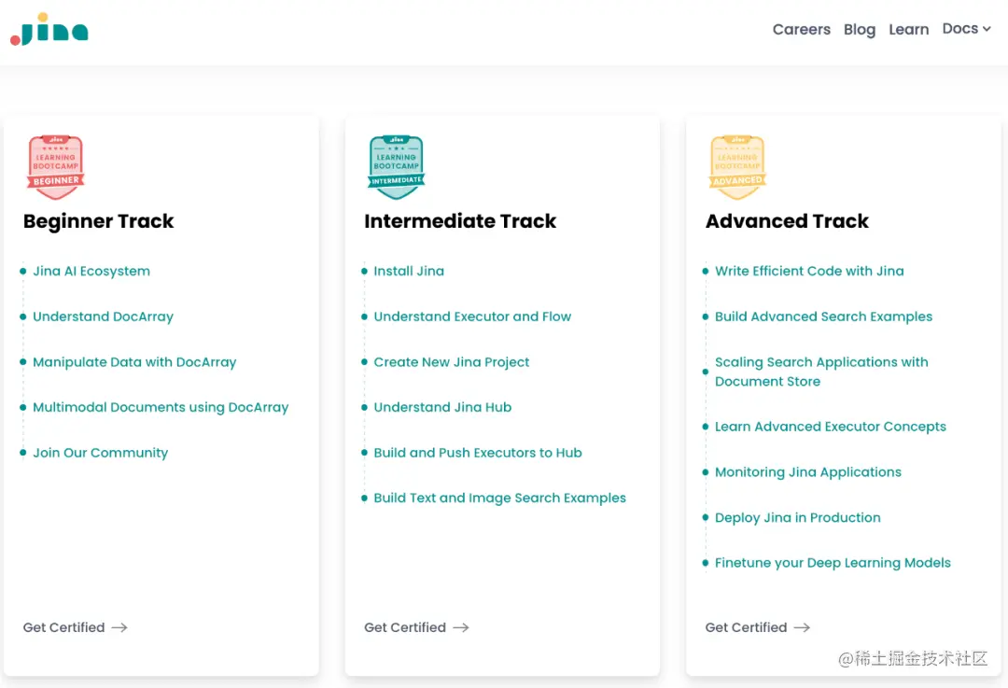Image resolution: width=1008 pixels, height=688 pixels.
Task: Open Scaling Search Applications with Document Store
Action: pyautogui.click(x=821, y=372)
